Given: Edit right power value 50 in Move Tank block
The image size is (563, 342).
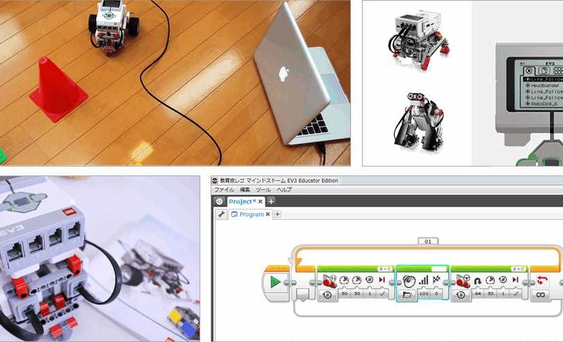Looking at the screenshot, I should 357,294.
